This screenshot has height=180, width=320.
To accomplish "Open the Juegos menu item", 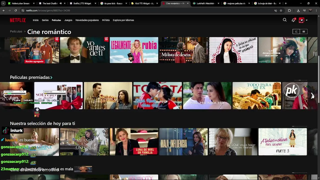I will (x=68, y=20).
